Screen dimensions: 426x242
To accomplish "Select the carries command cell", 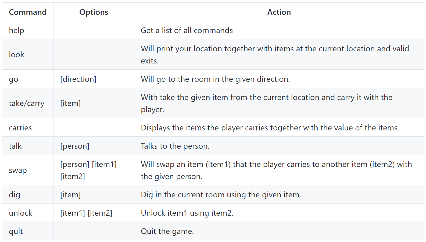I will coord(20,128).
